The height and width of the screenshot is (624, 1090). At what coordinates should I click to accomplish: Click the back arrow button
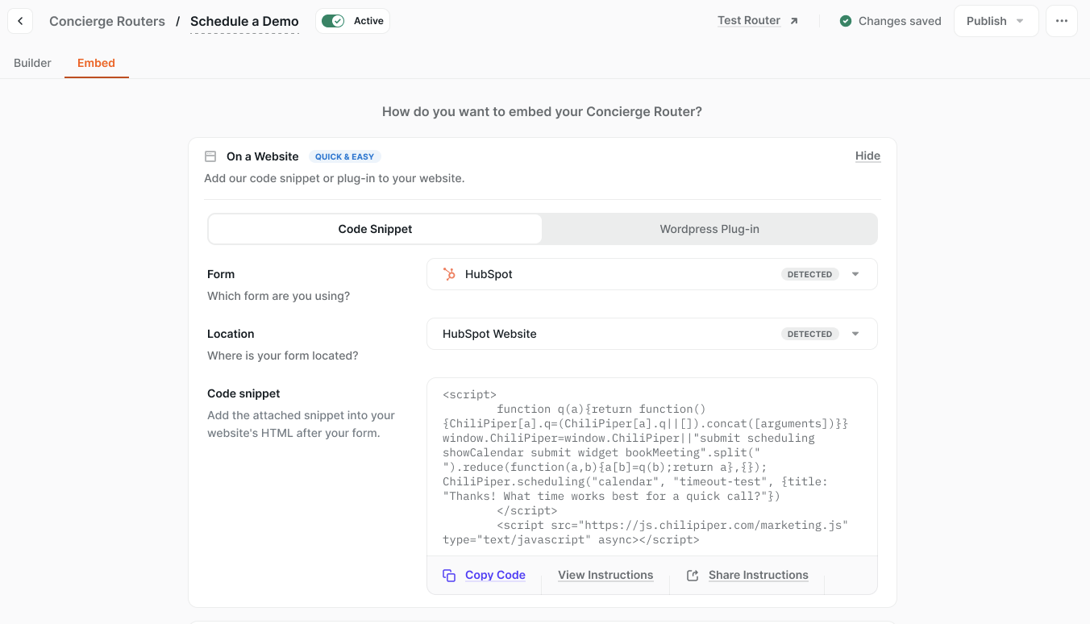coord(20,21)
